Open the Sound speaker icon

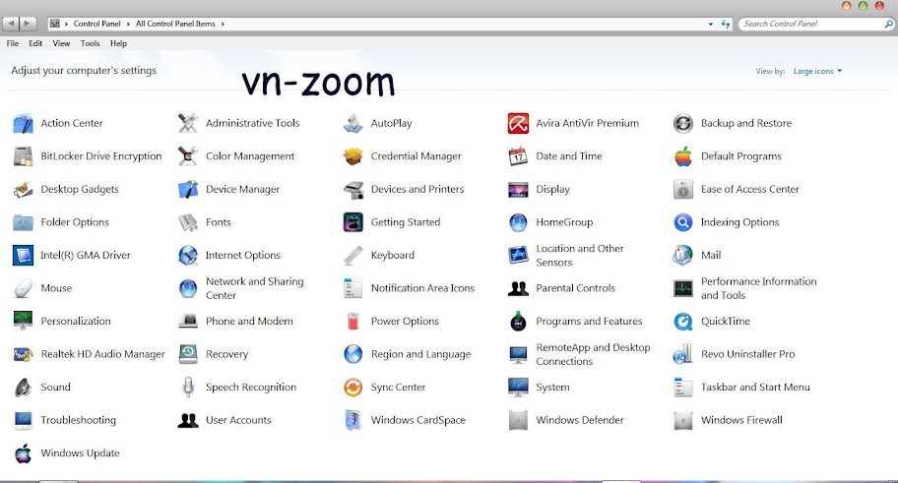(x=23, y=388)
